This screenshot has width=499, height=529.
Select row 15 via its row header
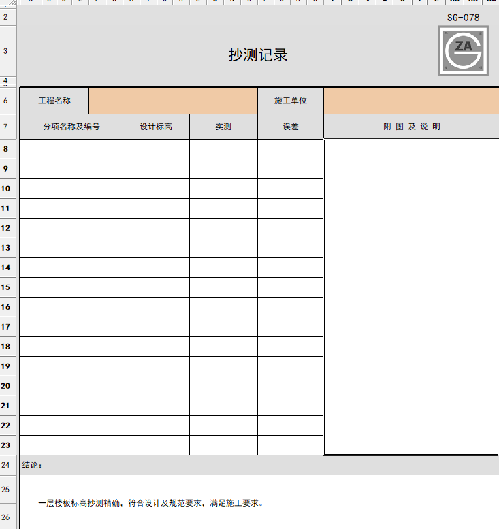coord(8,287)
